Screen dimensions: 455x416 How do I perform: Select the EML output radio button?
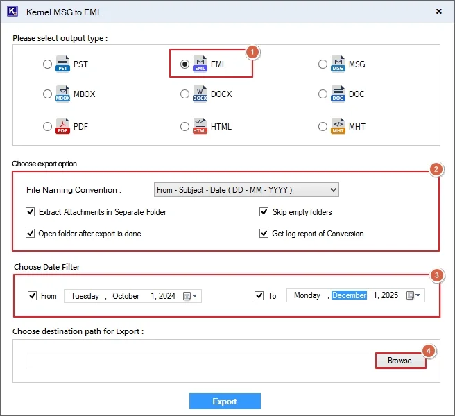point(184,64)
